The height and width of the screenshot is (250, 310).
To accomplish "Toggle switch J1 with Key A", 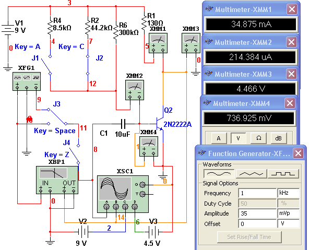I will [x=46, y=65].
